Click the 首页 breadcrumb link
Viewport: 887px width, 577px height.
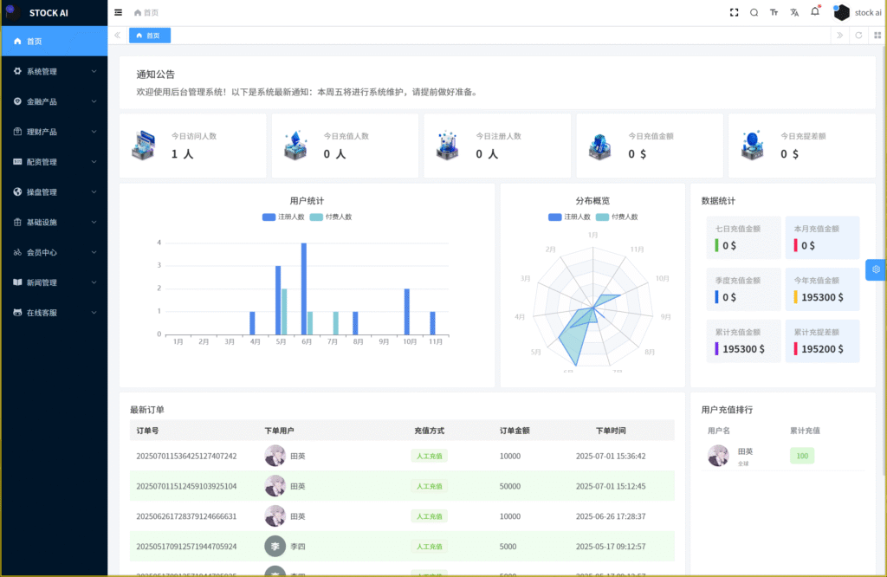coord(146,13)
